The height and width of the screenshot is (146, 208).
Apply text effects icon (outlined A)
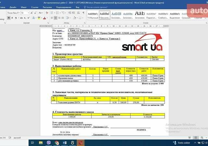tap(33, 18)
